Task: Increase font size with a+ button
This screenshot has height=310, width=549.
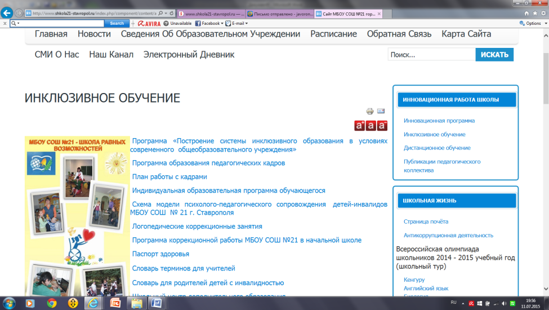Action: 359,125
